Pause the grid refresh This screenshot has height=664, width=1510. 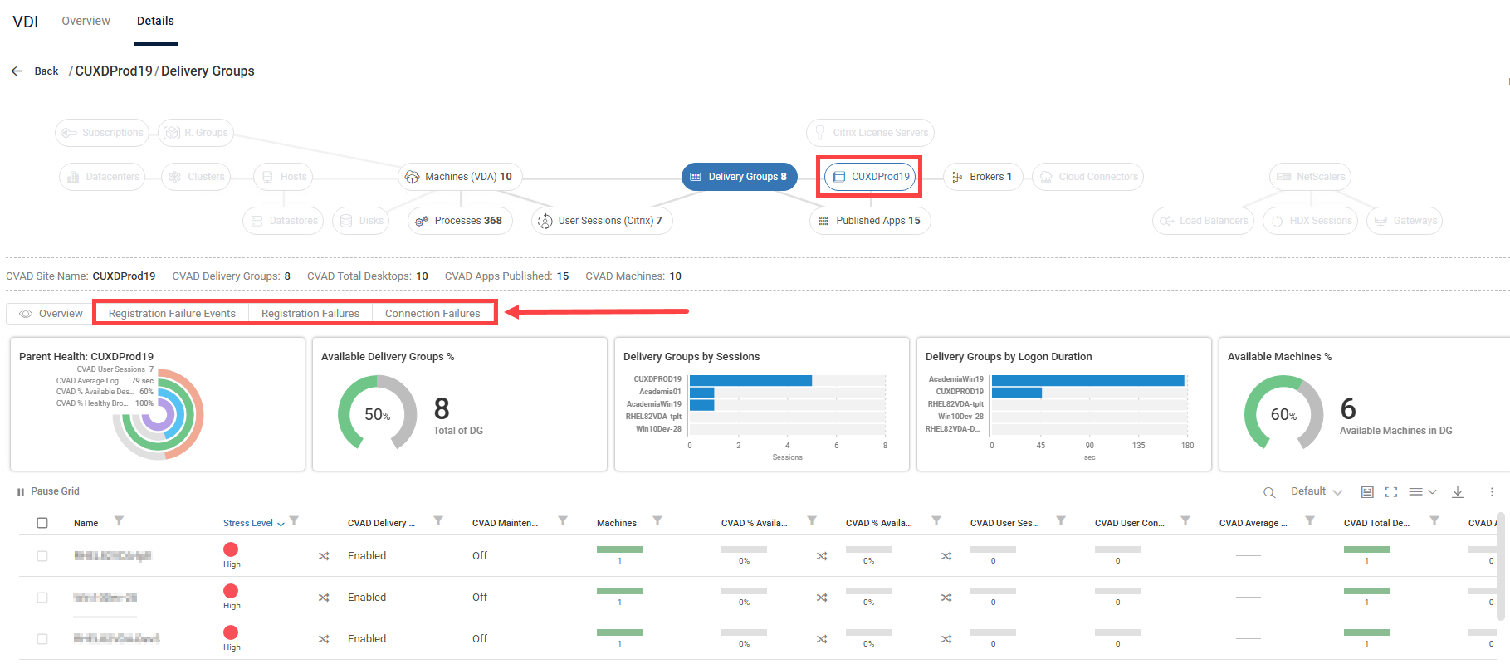(x=48, y=491)
